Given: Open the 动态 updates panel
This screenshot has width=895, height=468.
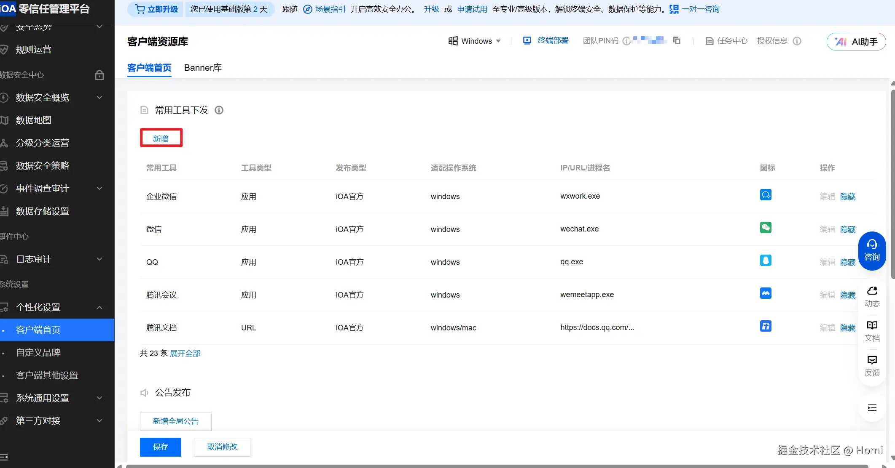Looking at the screenshot, I should tap(872, 297).
